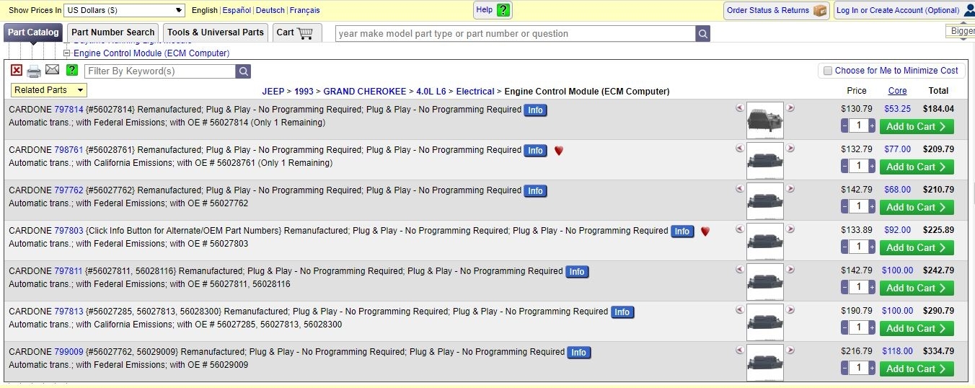Image resolution: width=975 pixels, height=388 pixels.
Task: Open Info for CARDONE 797803
Action: [682, 232]
